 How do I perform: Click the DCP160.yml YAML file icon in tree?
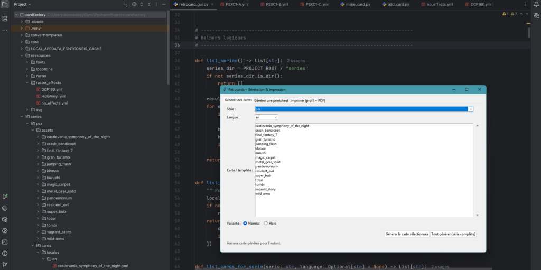point(38,89)
